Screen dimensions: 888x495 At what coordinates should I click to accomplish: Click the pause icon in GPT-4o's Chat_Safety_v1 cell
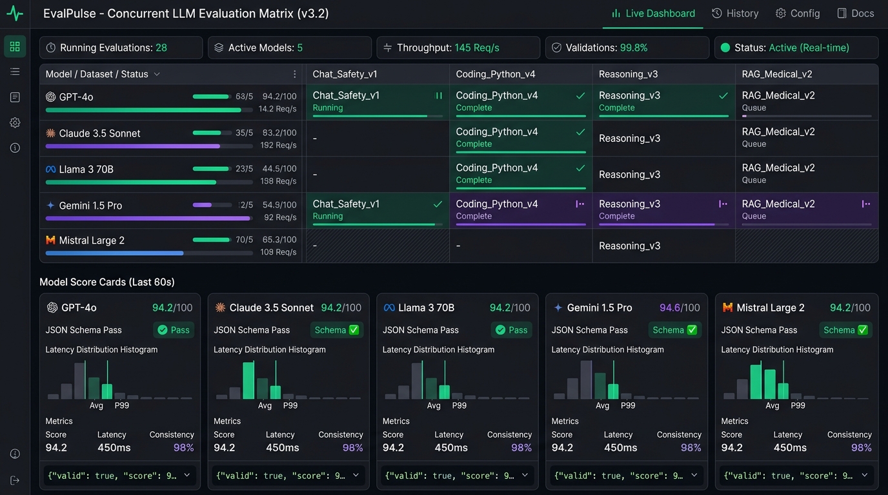click(x=439, y=95)
